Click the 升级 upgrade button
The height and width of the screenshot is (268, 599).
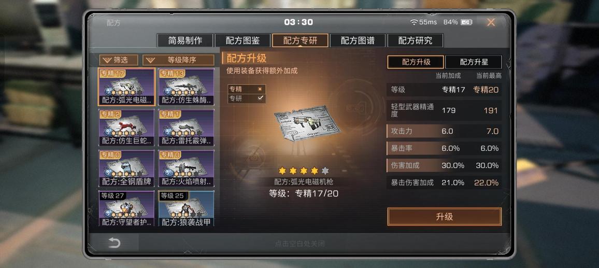pos(444,217)
